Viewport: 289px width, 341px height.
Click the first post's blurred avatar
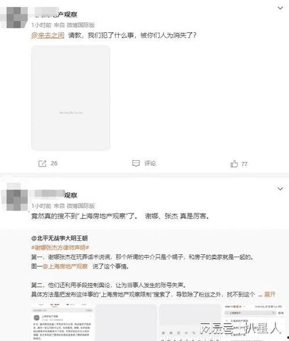tap(14, 17)
